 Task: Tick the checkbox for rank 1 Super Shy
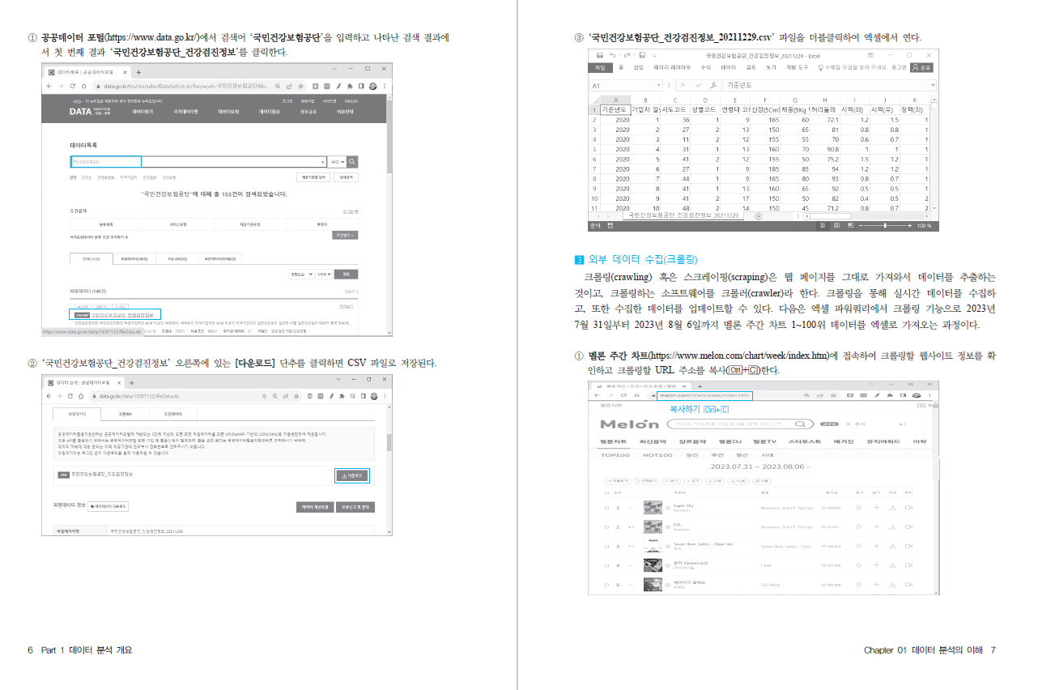click(x=606, y=508)
